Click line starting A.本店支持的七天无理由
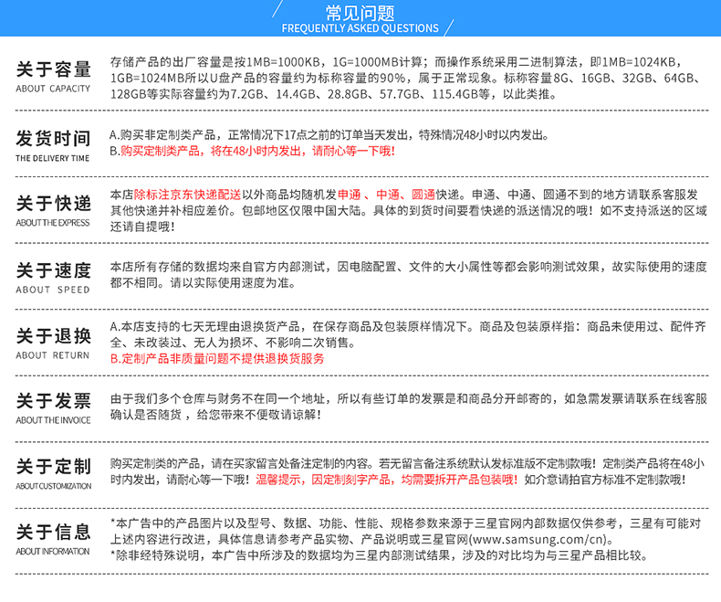This screenshot has width=721, height=602. pyautogui.click(x=408, y=327)
